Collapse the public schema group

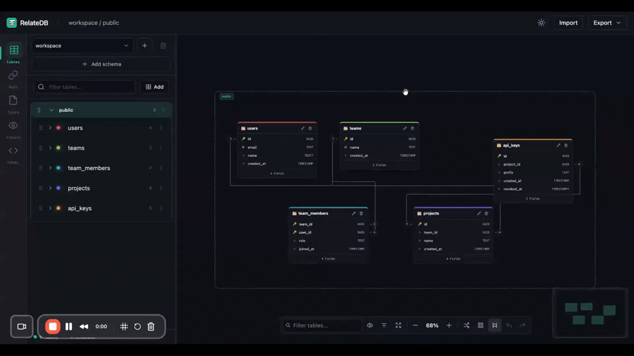click(x=51, y=110)
